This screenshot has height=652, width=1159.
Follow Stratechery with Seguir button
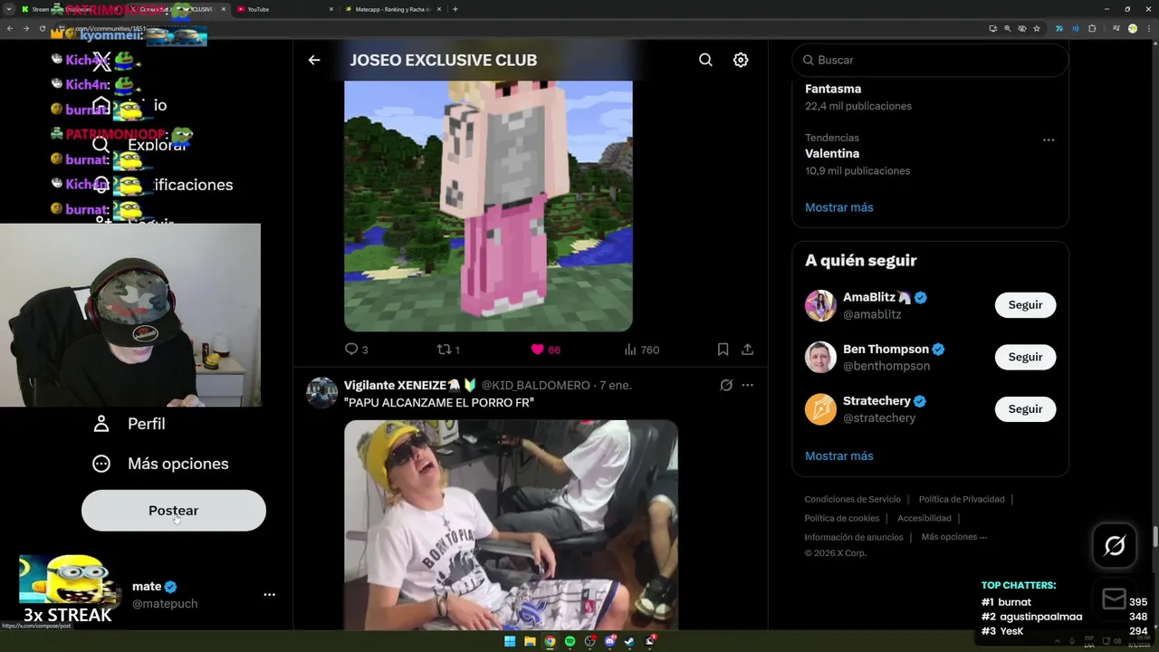tap(1025, 409)
